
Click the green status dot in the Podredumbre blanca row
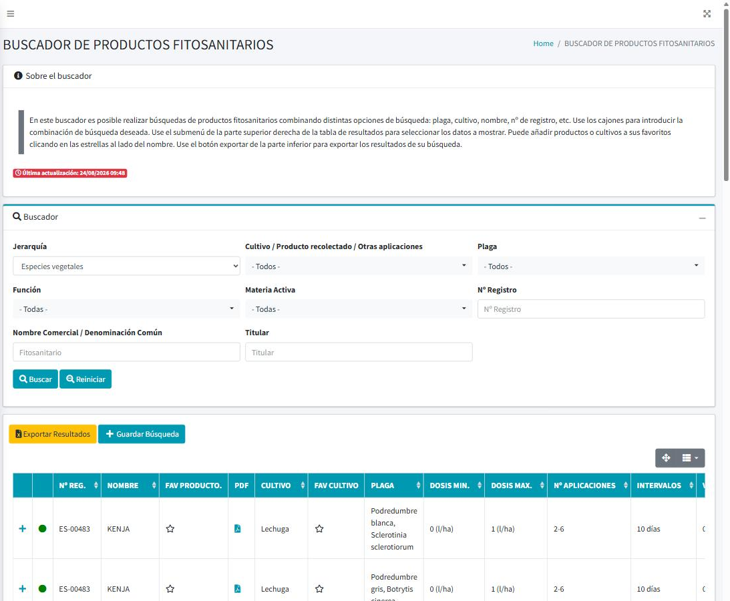42,529
